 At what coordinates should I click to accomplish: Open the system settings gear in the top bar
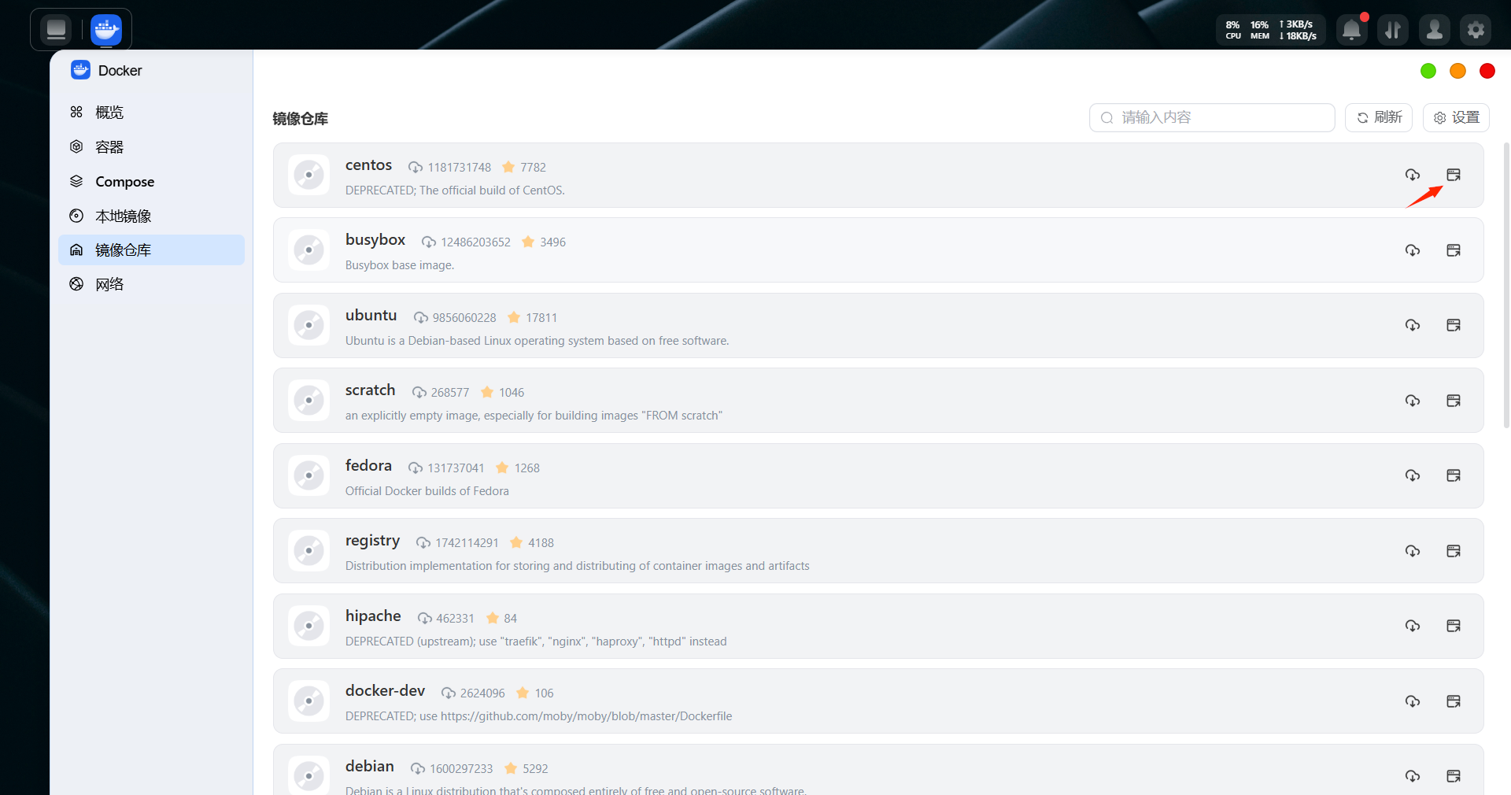tap(1476, 30)
